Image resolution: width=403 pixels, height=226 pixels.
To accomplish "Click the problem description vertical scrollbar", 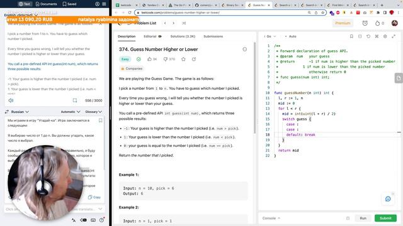I will point(254,88).
